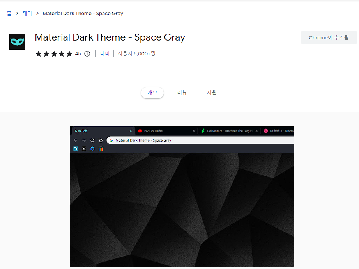Click the DeviantArt icon in the preview tab
359x269 pixels.
[203, 131]
